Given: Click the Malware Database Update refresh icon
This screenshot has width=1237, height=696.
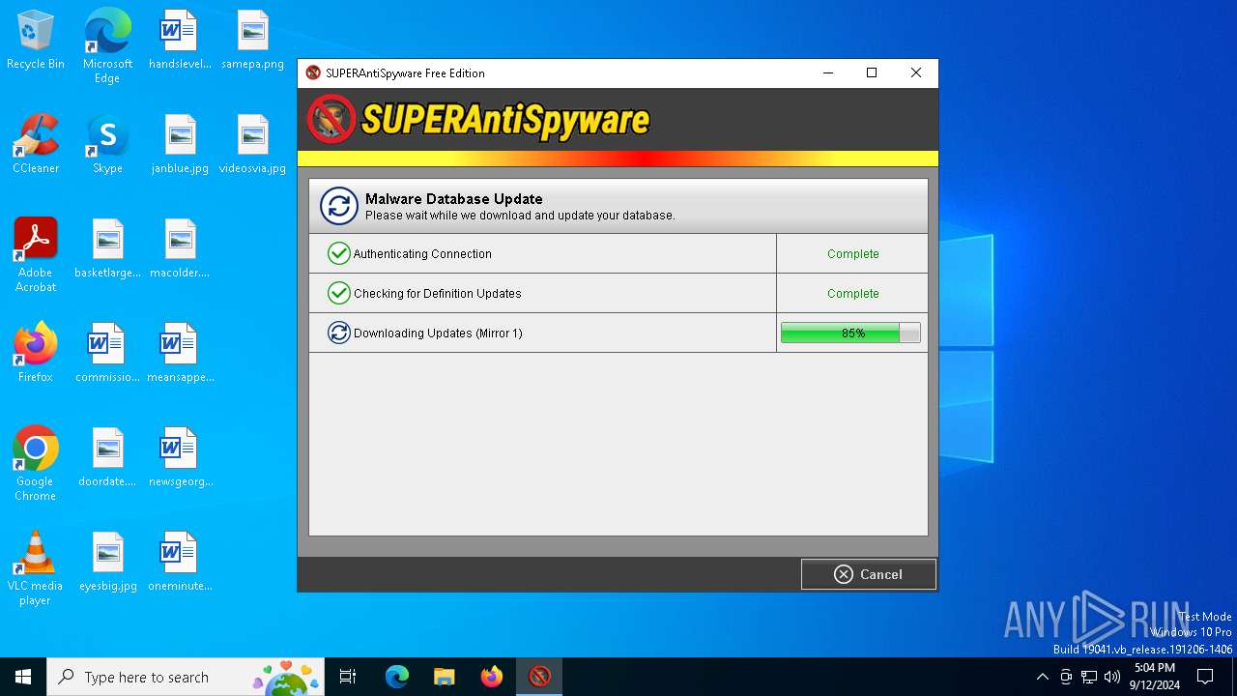Looking at the screenshot, I should click(x=338, y=206).
